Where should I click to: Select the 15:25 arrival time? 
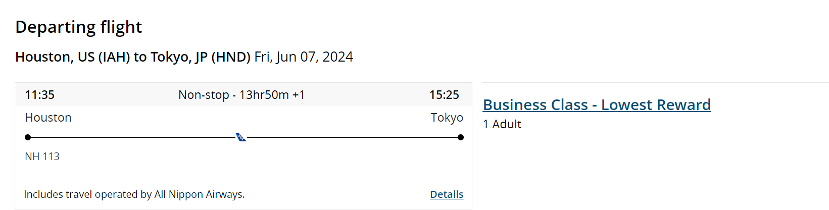[x=444, y=95]
